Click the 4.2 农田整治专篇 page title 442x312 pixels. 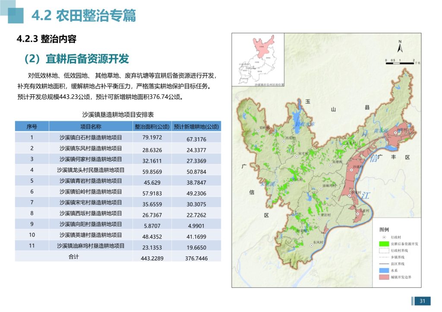point(84,16)
